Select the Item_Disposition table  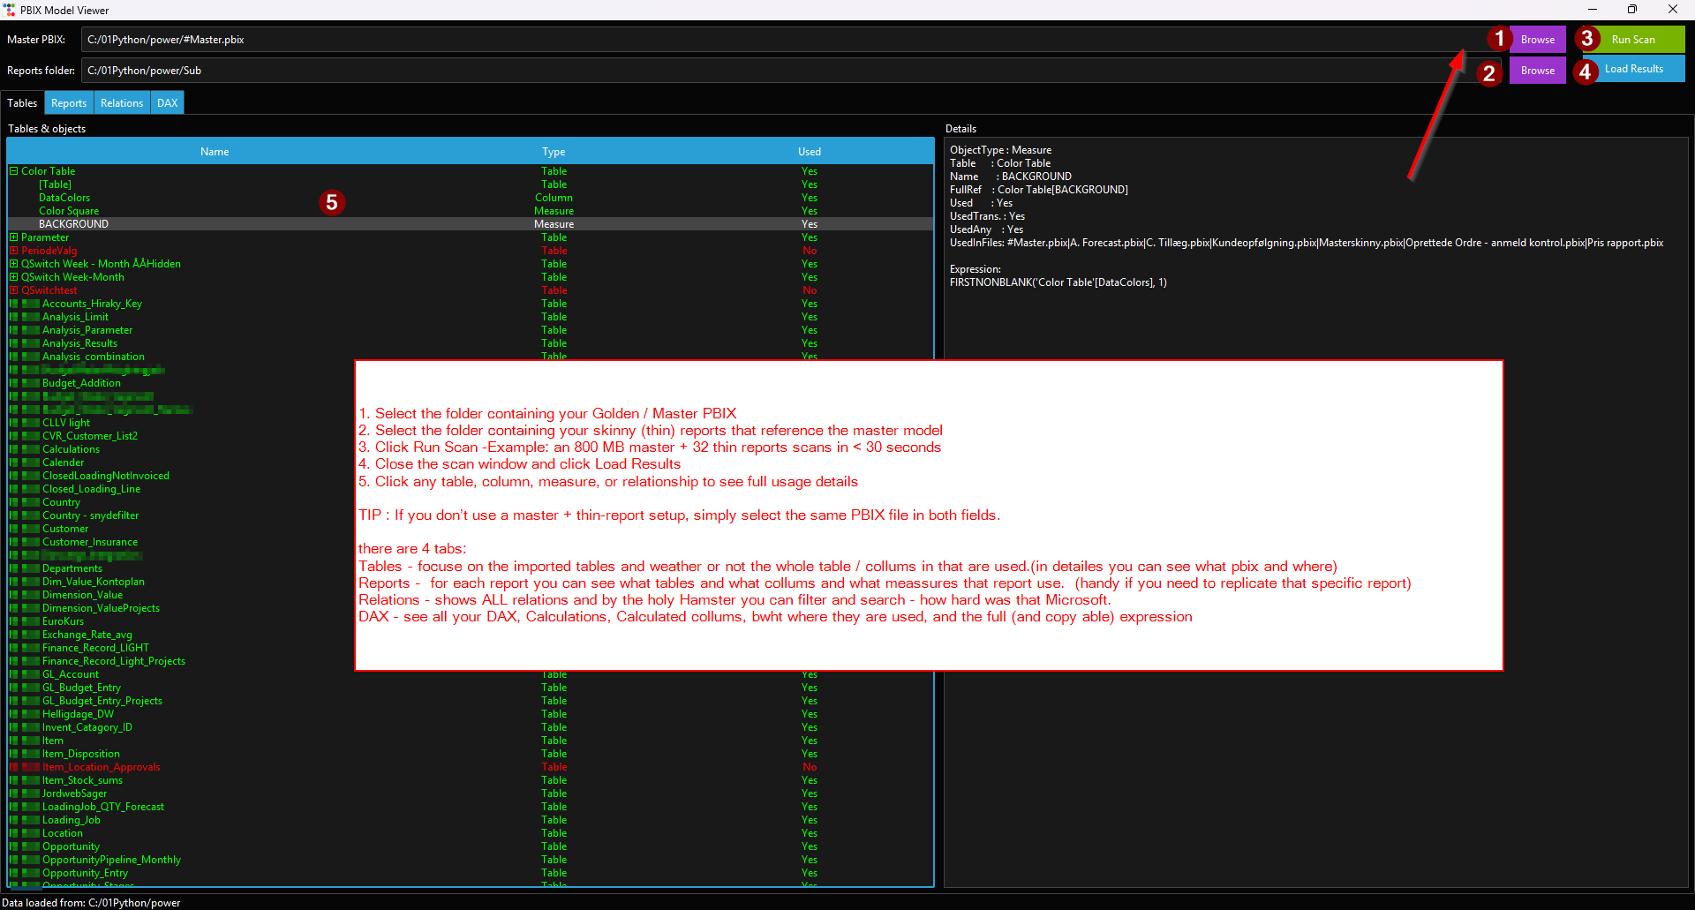(x=471, y=754)
